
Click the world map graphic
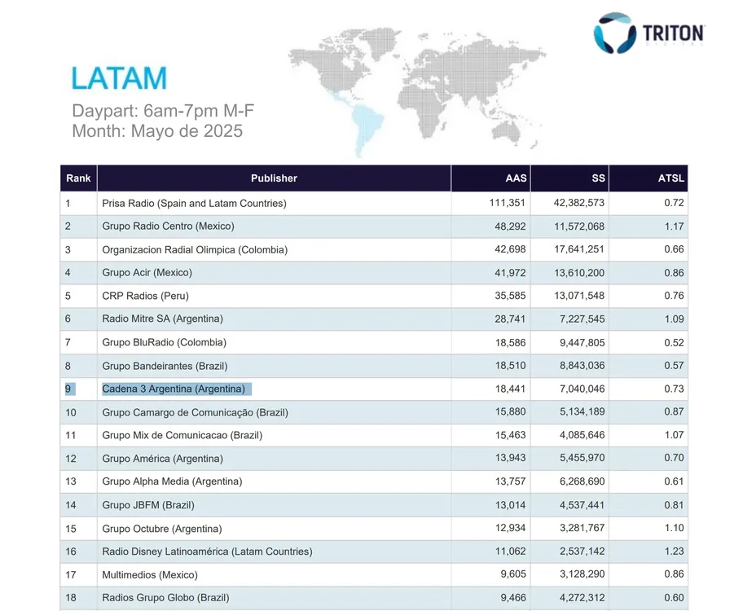[x=415, y=90]
